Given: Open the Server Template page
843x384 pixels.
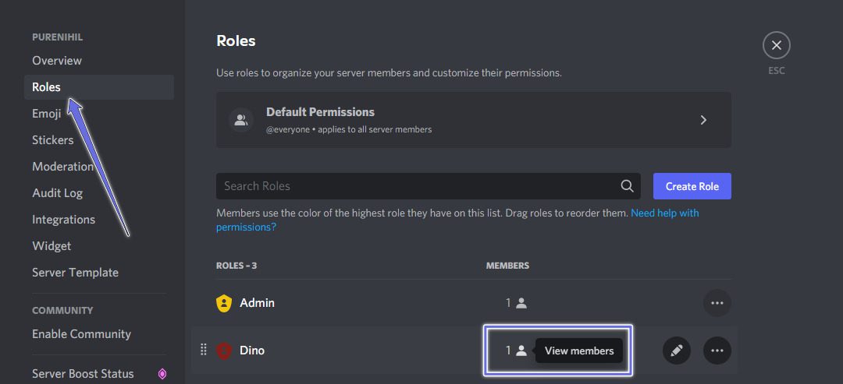Looking at the screenshot, I should pos(75,273).
